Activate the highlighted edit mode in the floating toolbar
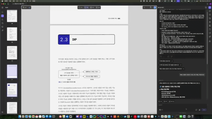Viewport: 212px width, 119px height. [86, 8]
